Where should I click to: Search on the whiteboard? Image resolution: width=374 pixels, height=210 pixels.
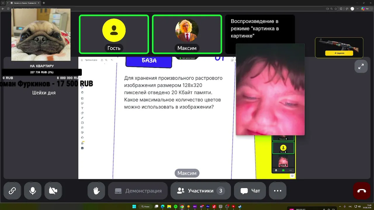click(106, 60)
